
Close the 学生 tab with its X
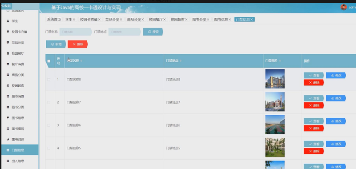click(74, 20)
